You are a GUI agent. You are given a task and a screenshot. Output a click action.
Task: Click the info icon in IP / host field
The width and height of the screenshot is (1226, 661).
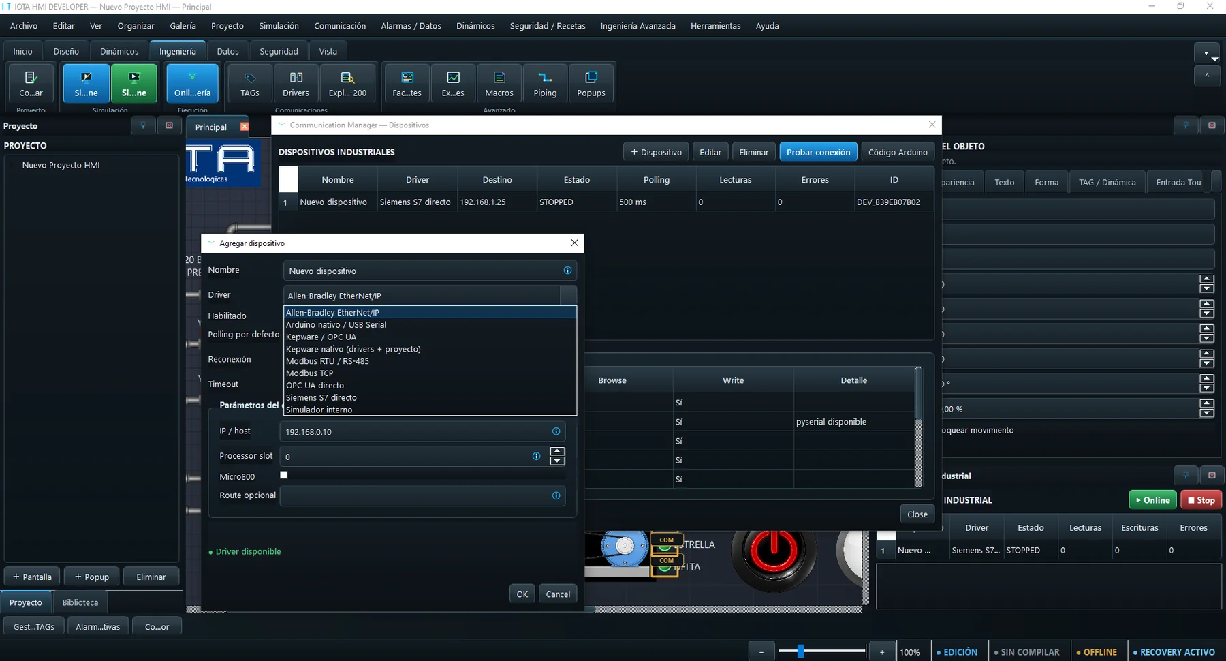556,431
